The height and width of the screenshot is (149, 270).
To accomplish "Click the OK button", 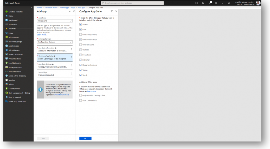I will (85, 138).
